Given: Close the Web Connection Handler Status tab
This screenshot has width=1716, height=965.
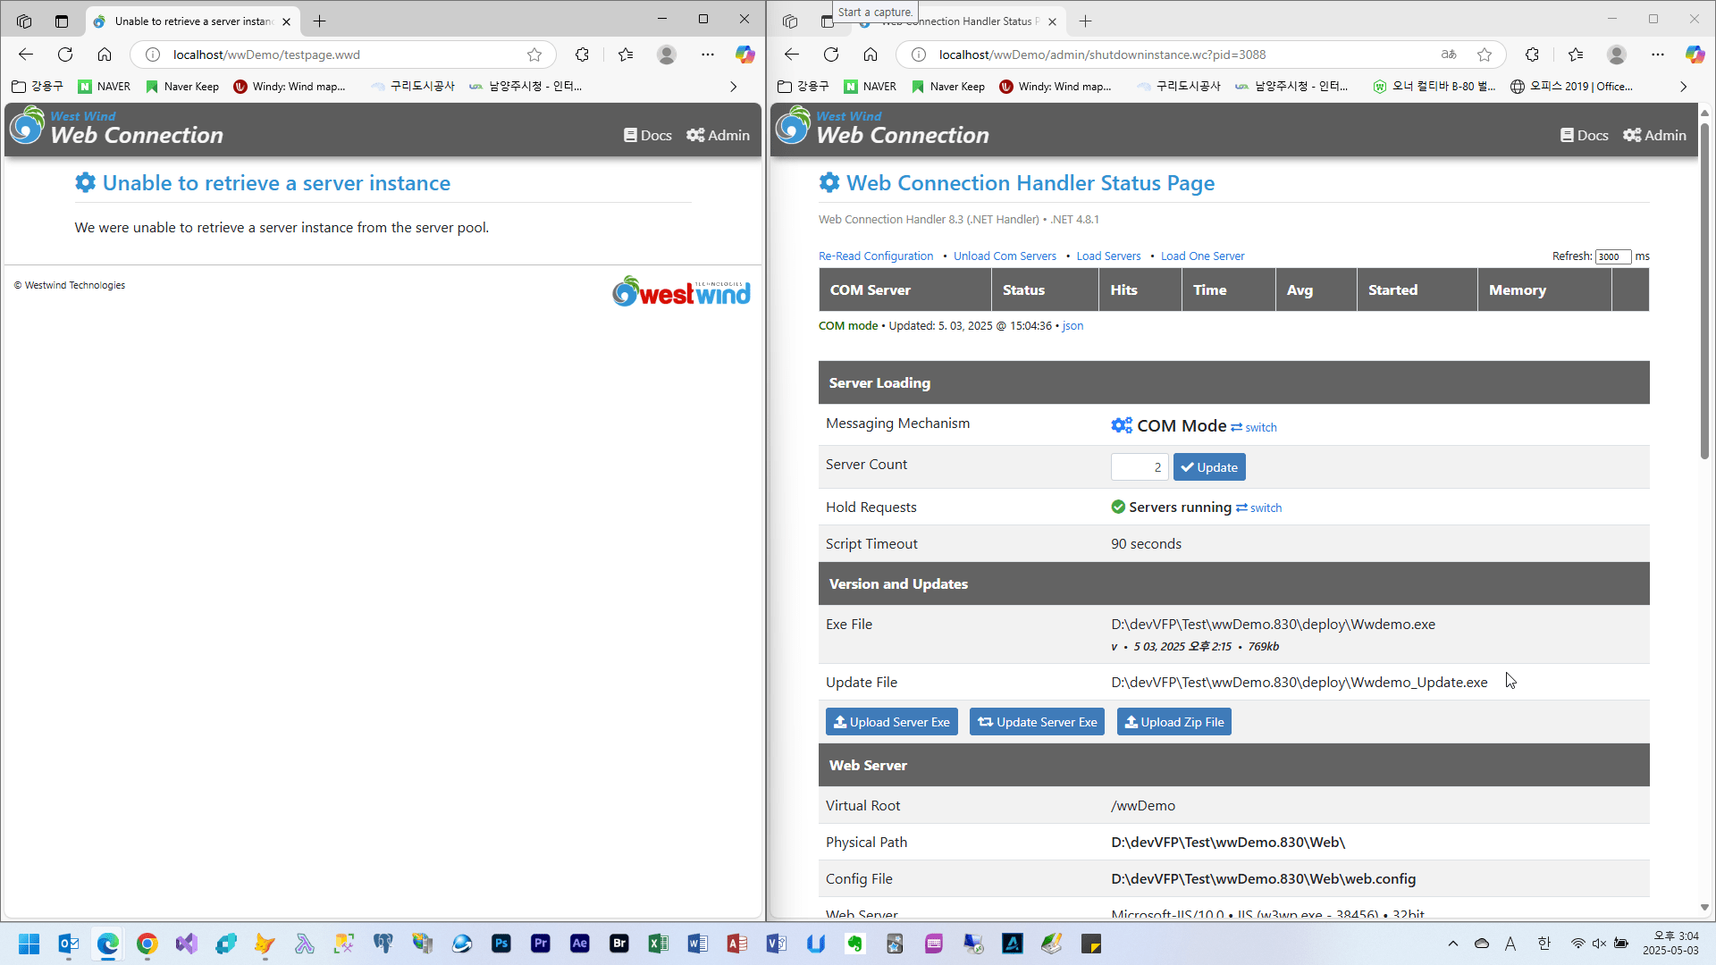Looking at the screenshot, I should (x=1052, y=21).
